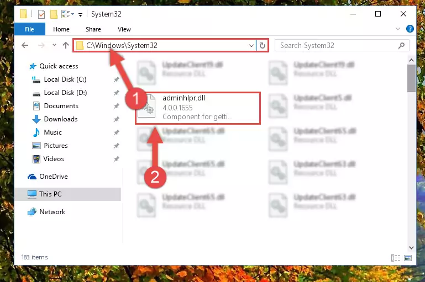Click the pin icon beside Videos

pyautogui.click(x=116, y=159)
